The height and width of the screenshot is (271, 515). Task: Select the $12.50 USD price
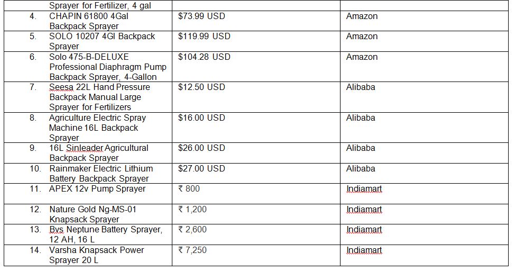coord(201,87)
